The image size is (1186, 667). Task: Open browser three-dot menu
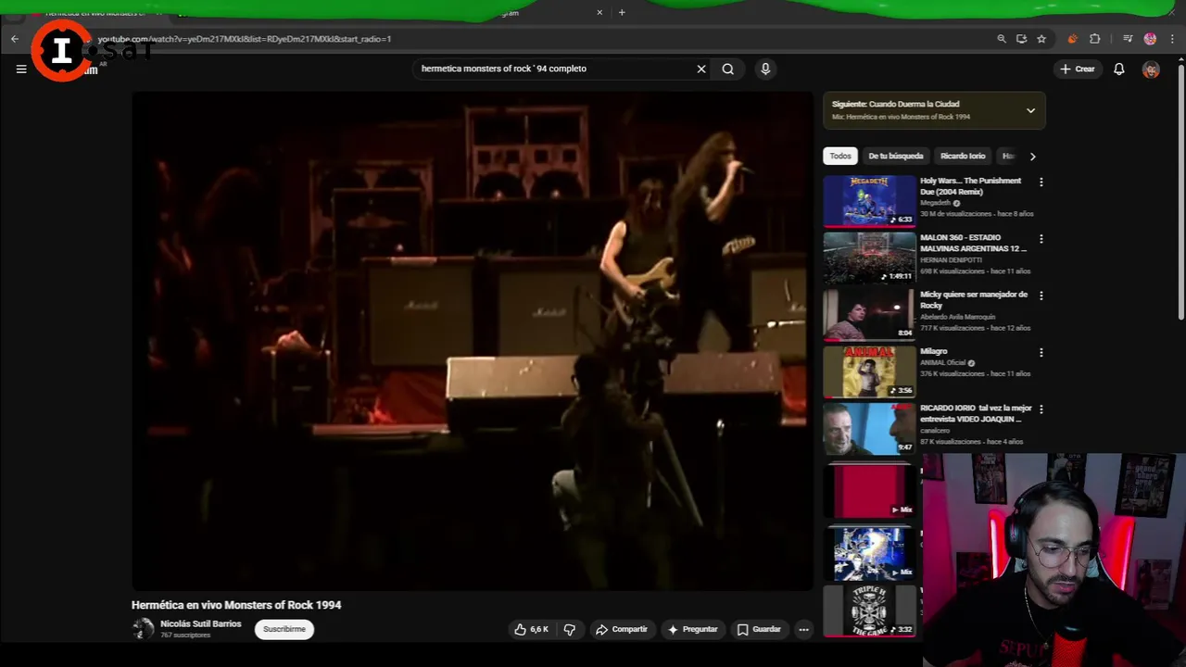(x=1173, y=39)
